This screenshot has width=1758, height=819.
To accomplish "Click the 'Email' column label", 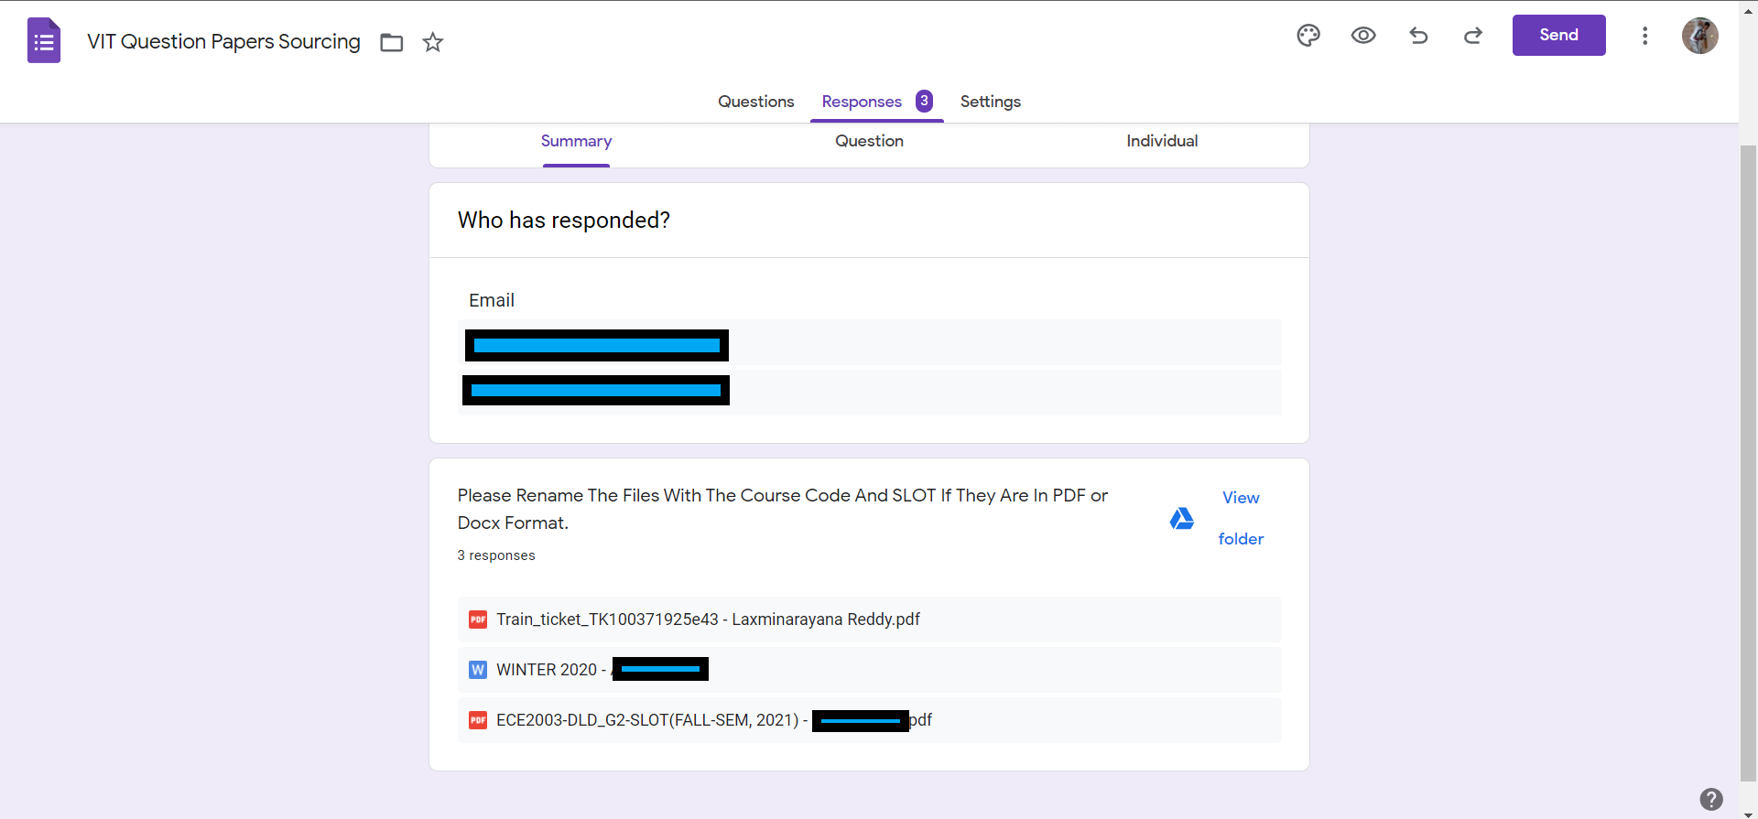I will pos(492,300).
